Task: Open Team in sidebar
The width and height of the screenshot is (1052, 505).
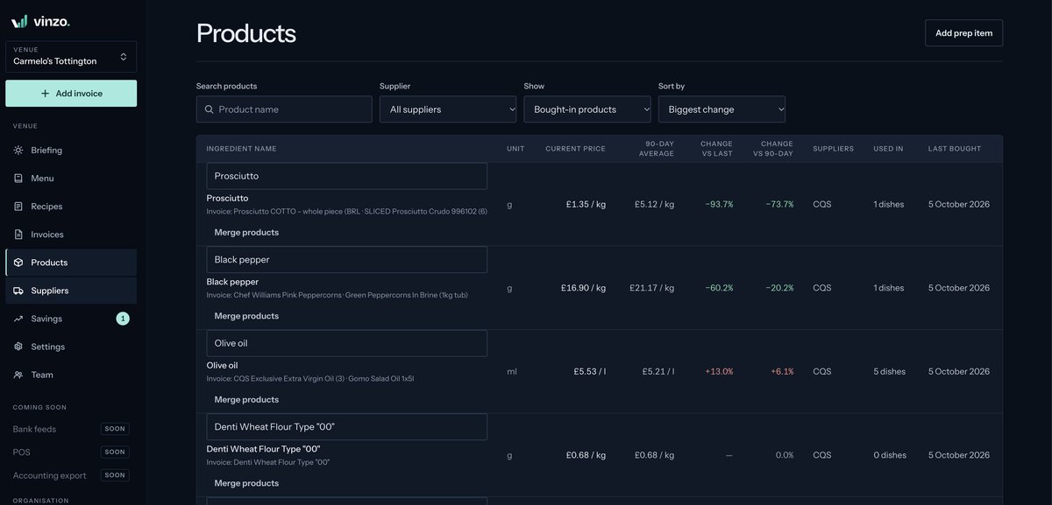Action: [x=71, y=375]
